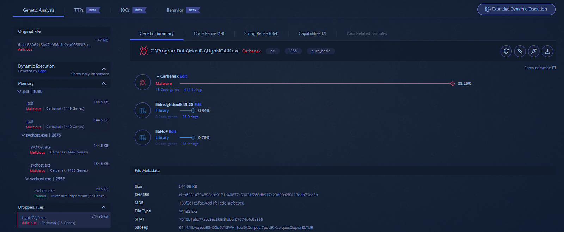The image size is (564, 232).
Task: Click Edit next to libHoF
Action: click(172, 132)
